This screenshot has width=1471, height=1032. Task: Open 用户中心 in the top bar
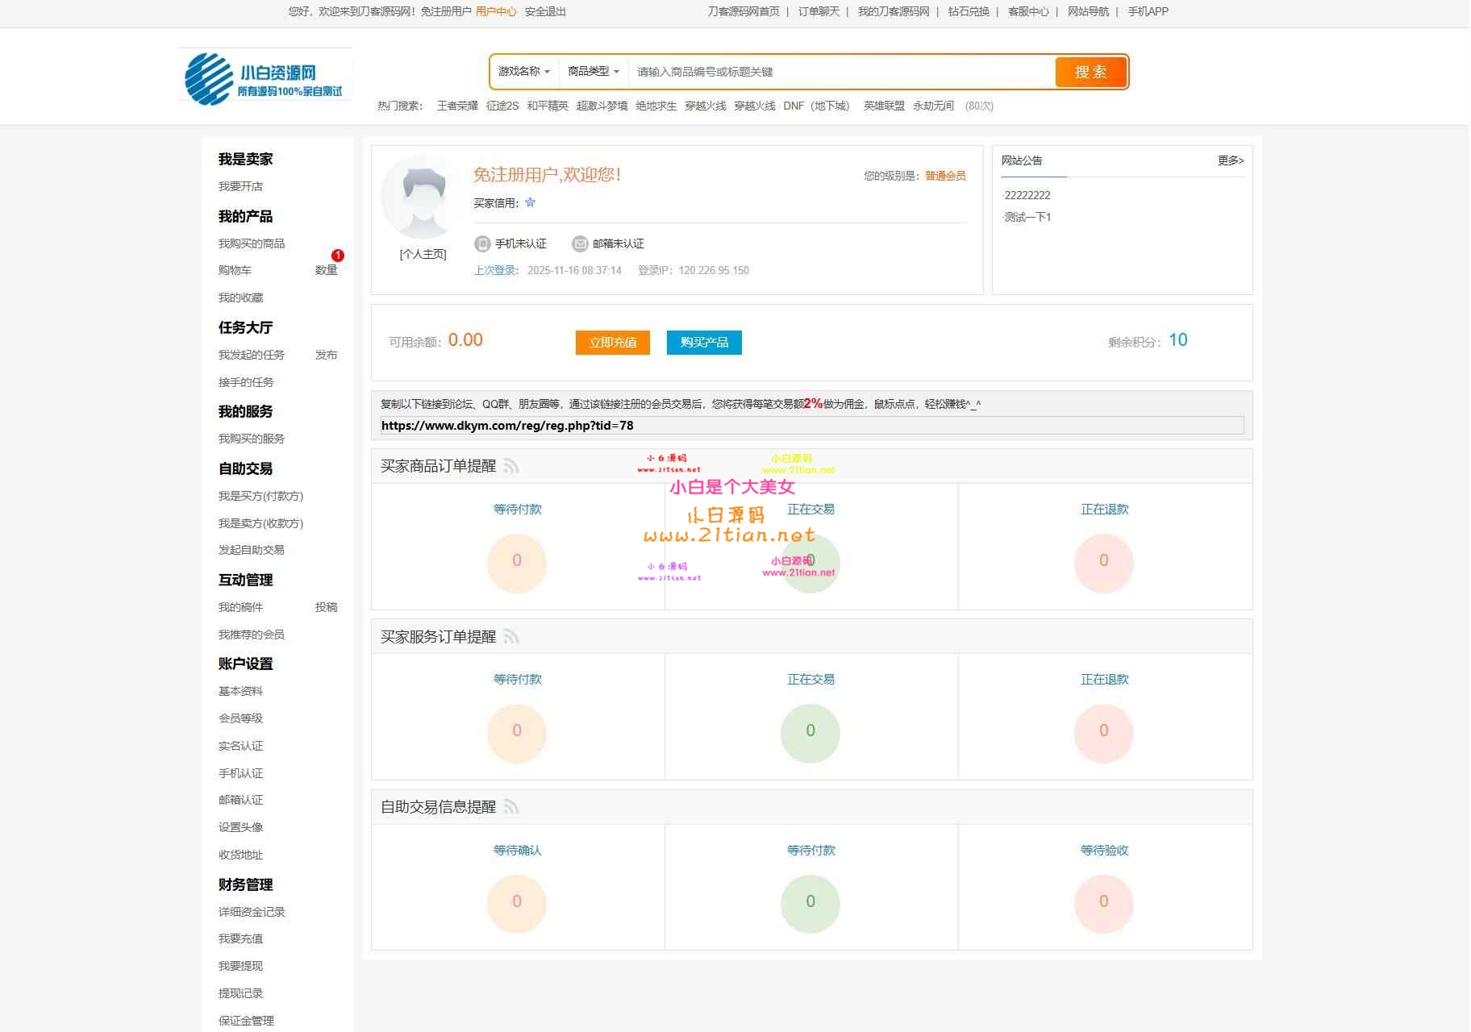[496, 11]
